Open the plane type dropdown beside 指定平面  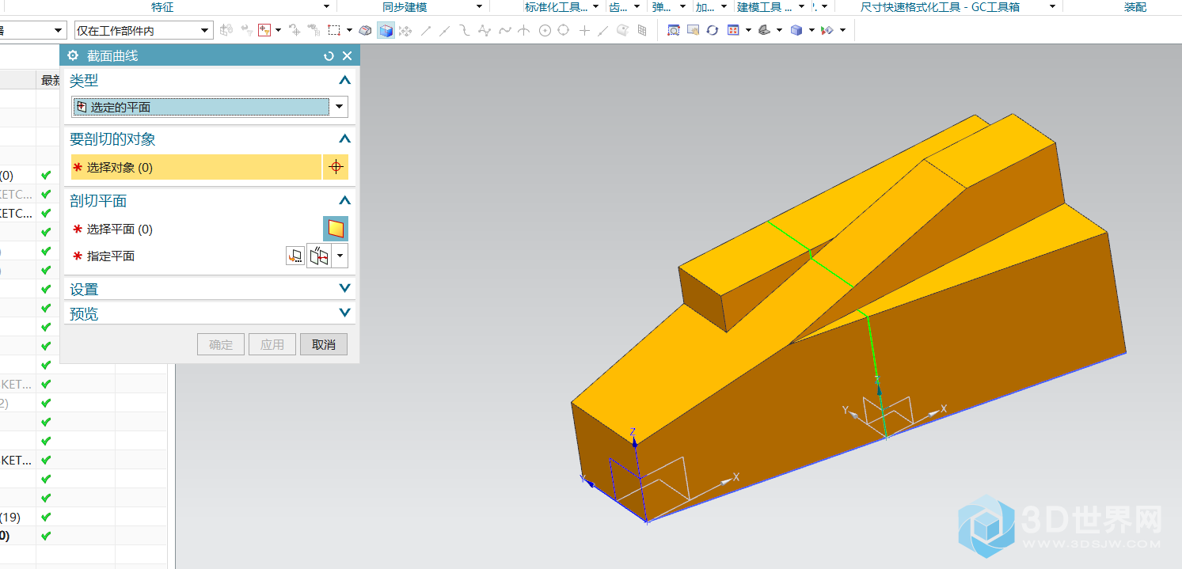click(x=340, y=256)
